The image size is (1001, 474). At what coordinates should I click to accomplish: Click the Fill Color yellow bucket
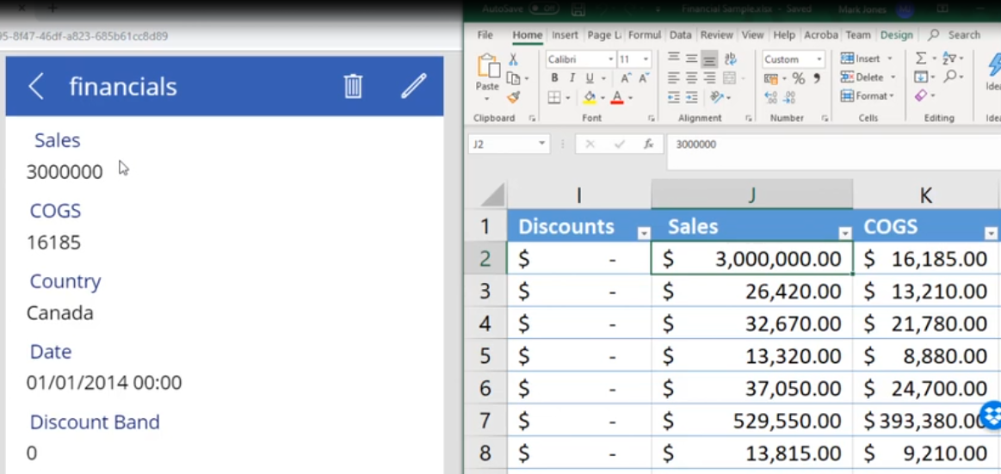click(589, 97)
